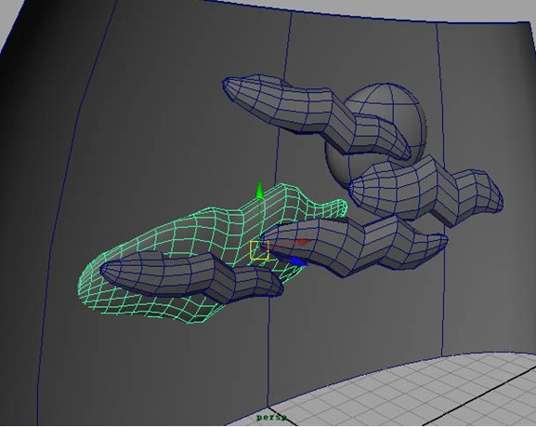Screen dimensions: 536x427
Task: Click the persp camera label
Action: click(271, 418)
